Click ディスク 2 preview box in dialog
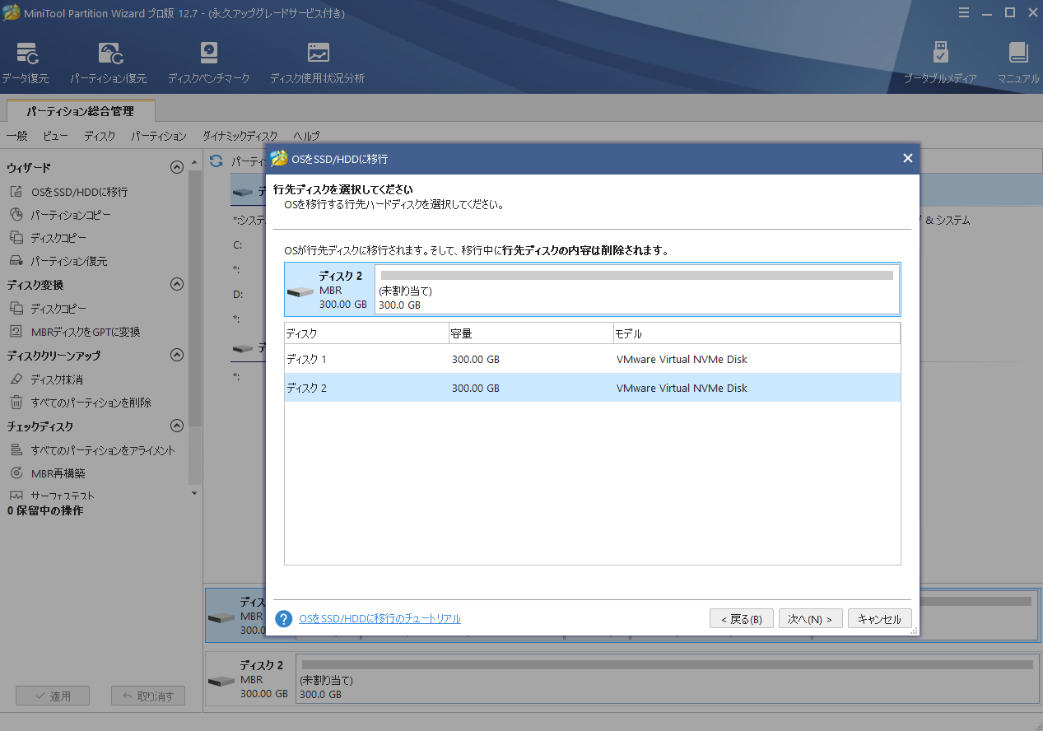 pyautogui.click(x=593, y=289)
